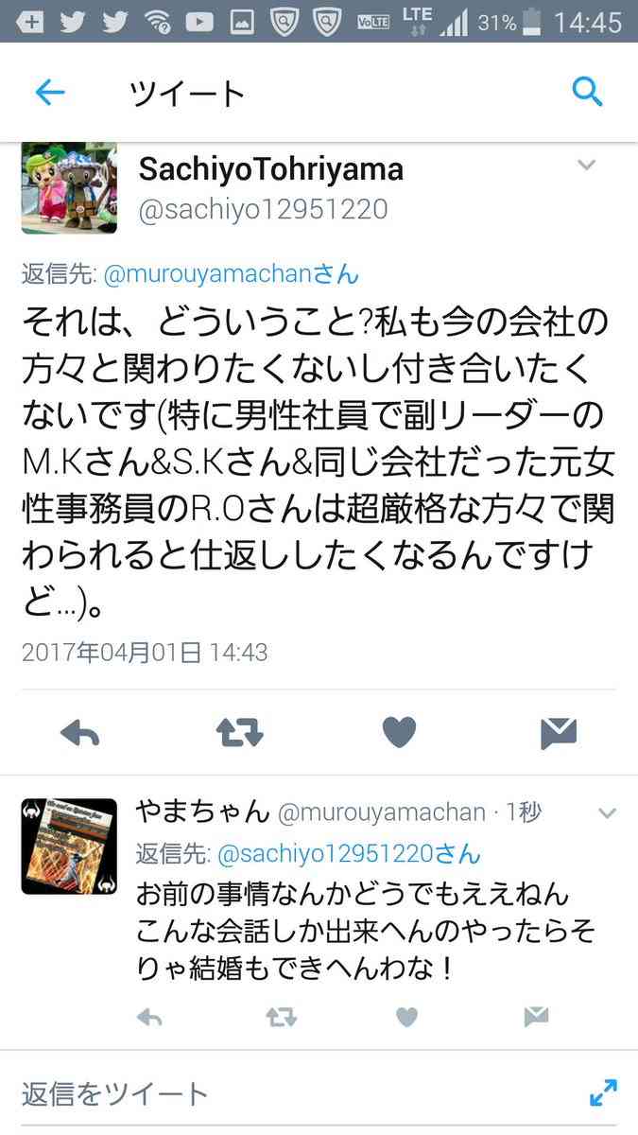Share やまちゃん's reply via message icon
638x1135 pixels.
click(536, 1017)
